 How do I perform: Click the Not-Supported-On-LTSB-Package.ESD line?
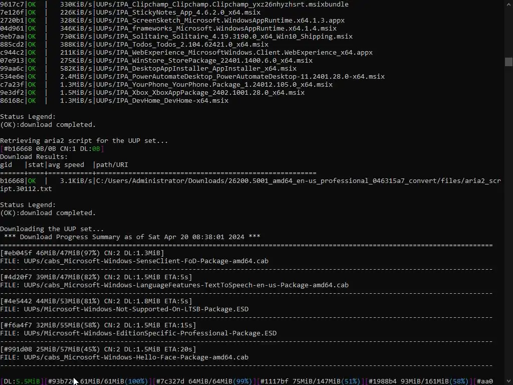tap(124, 309)
